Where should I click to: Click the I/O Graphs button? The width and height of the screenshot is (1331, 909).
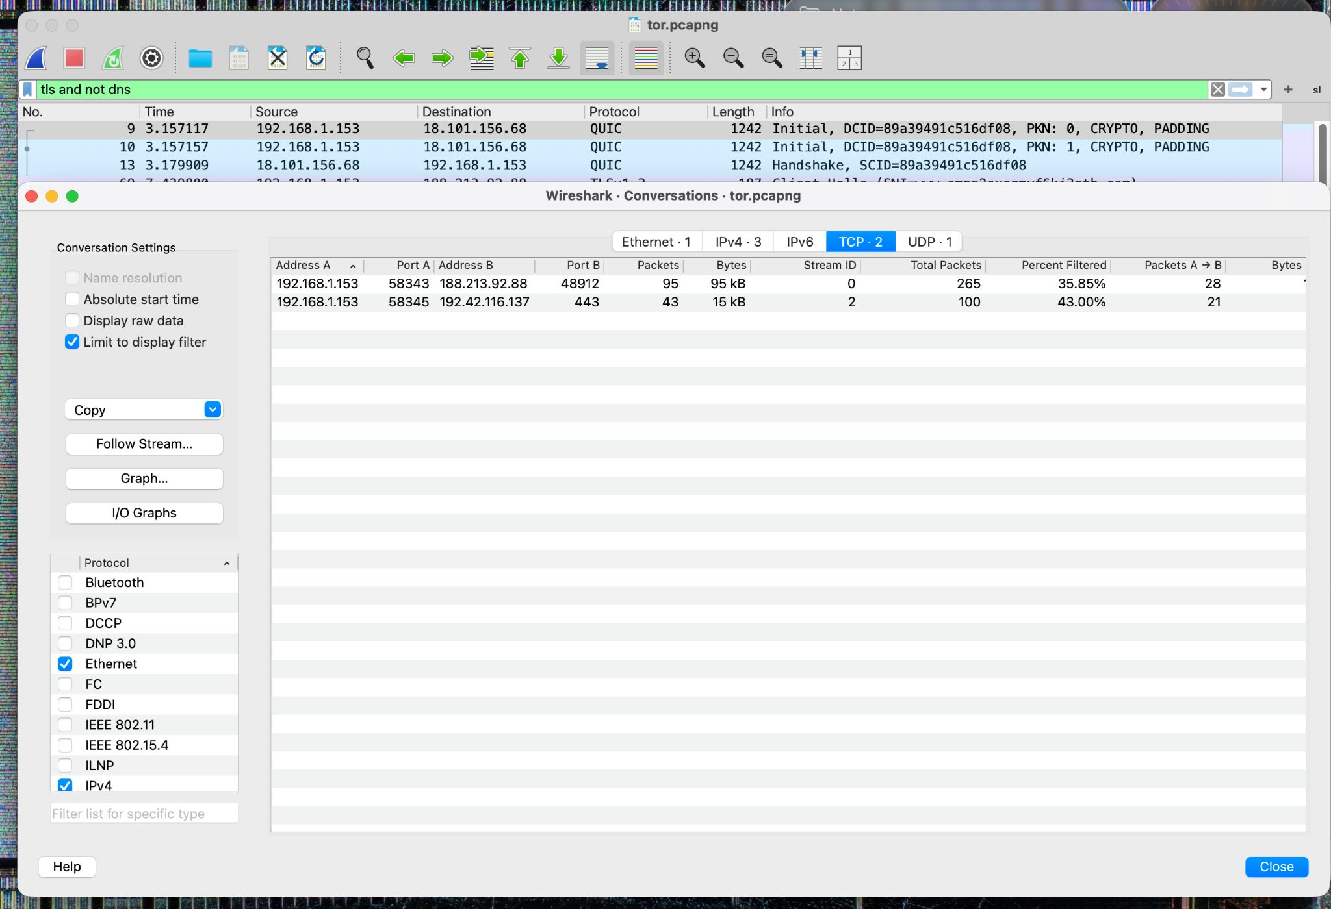[144, 513]
